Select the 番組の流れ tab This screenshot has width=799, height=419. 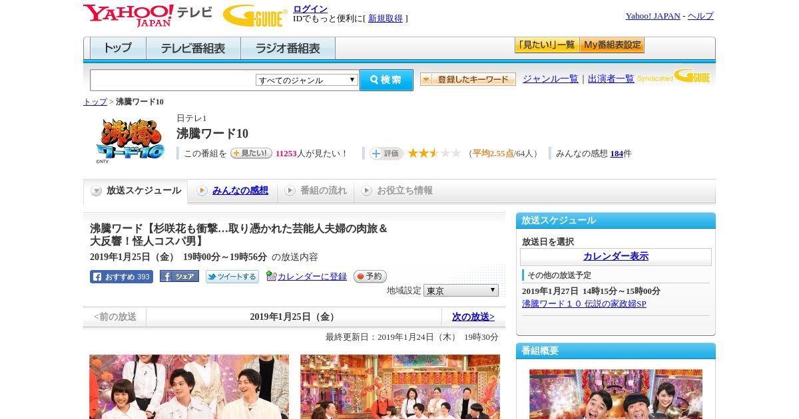coord(316,191)
